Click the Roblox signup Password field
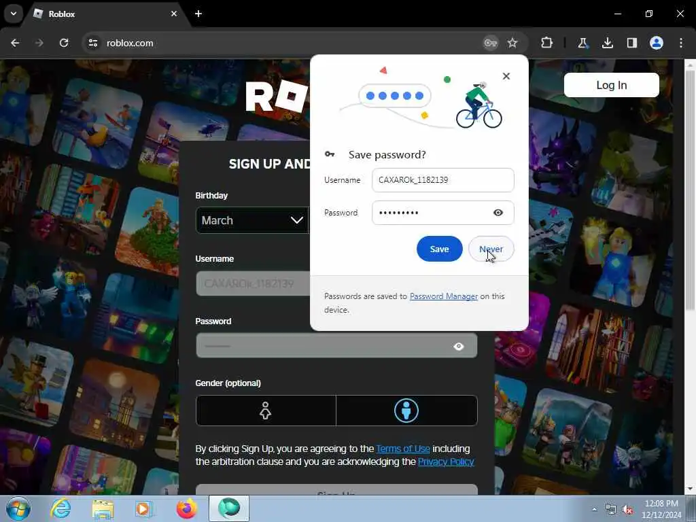 pos(336,346)
